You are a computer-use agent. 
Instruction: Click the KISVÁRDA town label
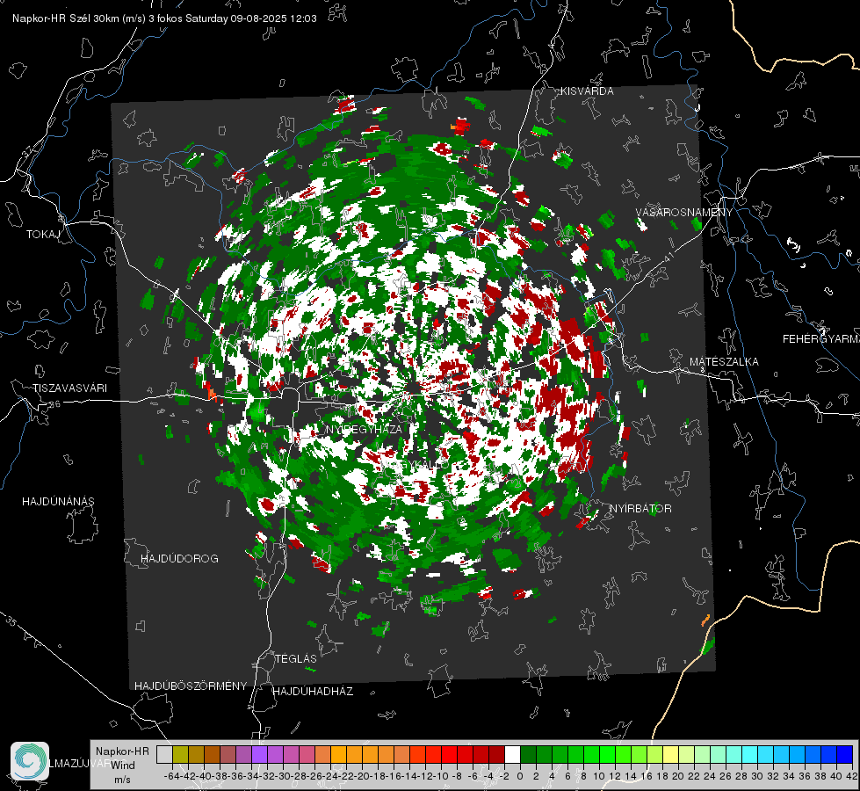click(586, 91)
